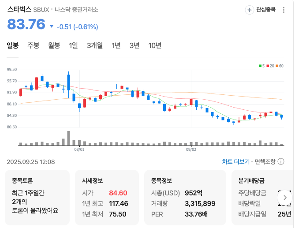Switch to the 월봉 tab
295x228 pixels.
click(54, 45)
